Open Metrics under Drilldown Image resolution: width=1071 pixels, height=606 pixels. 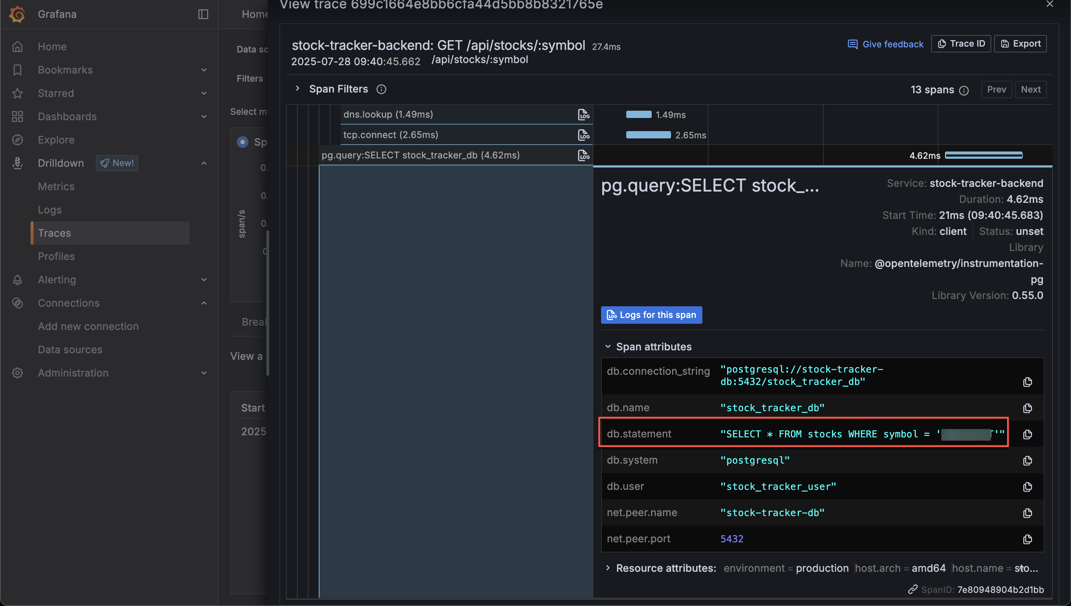click(x=56, y=186)
